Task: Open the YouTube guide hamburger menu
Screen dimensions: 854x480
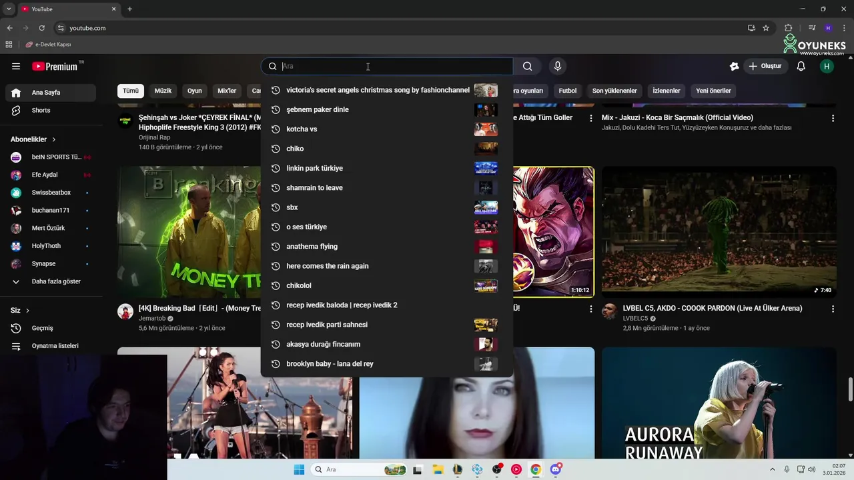Action: click(x=16, y=66)
